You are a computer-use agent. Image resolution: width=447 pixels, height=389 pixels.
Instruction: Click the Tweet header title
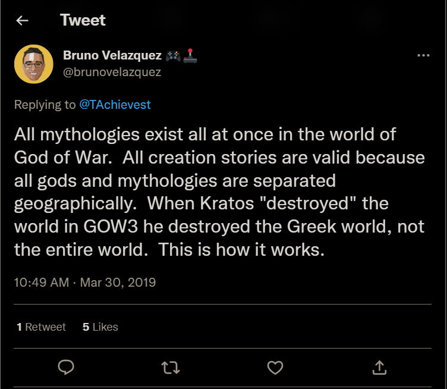coord(83,20)
